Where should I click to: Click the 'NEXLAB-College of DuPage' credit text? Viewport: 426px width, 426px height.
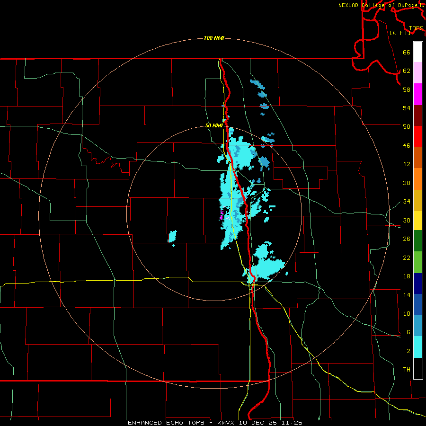click(x=378, y=5)
